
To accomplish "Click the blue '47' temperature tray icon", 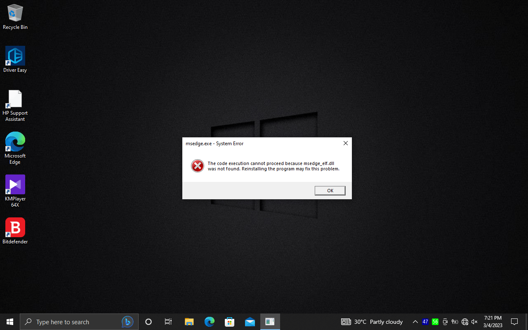I will coord(425,322).
